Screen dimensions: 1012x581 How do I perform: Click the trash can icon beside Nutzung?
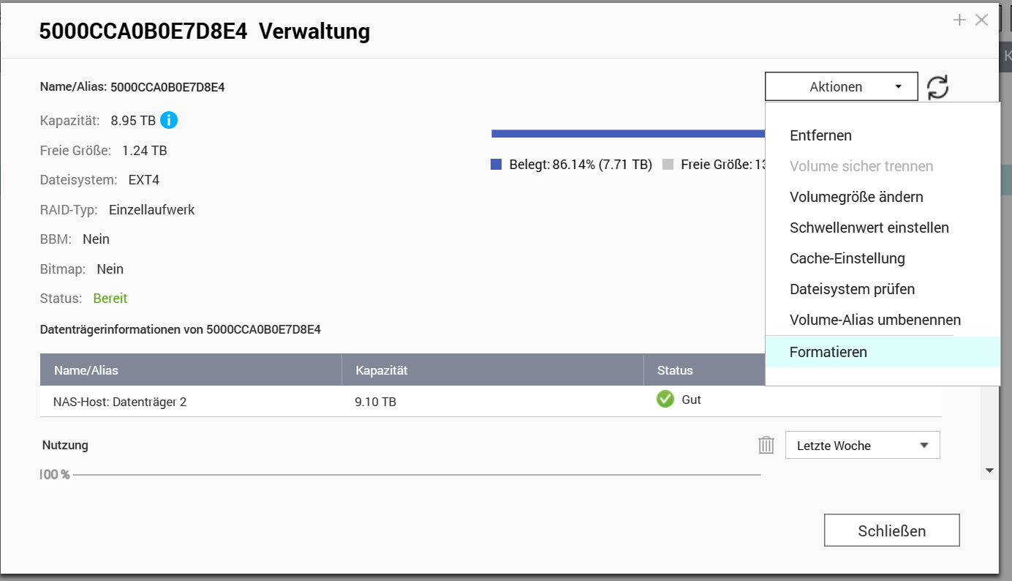click(766, 445)
